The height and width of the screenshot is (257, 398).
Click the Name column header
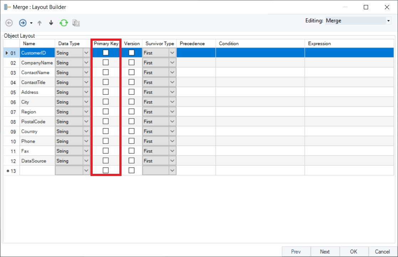point(37,44)
